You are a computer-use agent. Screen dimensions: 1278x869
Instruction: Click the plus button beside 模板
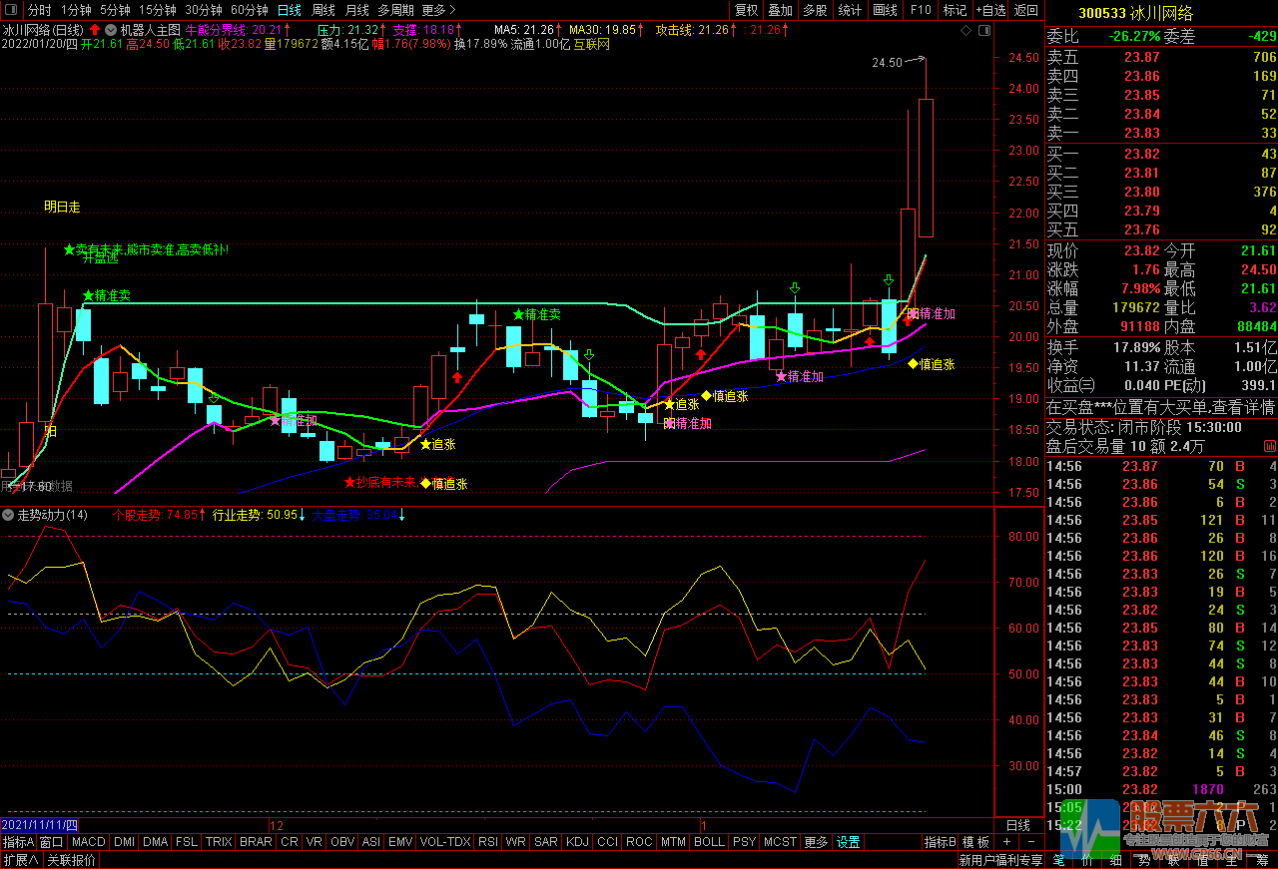click(x=1007, y=842)
